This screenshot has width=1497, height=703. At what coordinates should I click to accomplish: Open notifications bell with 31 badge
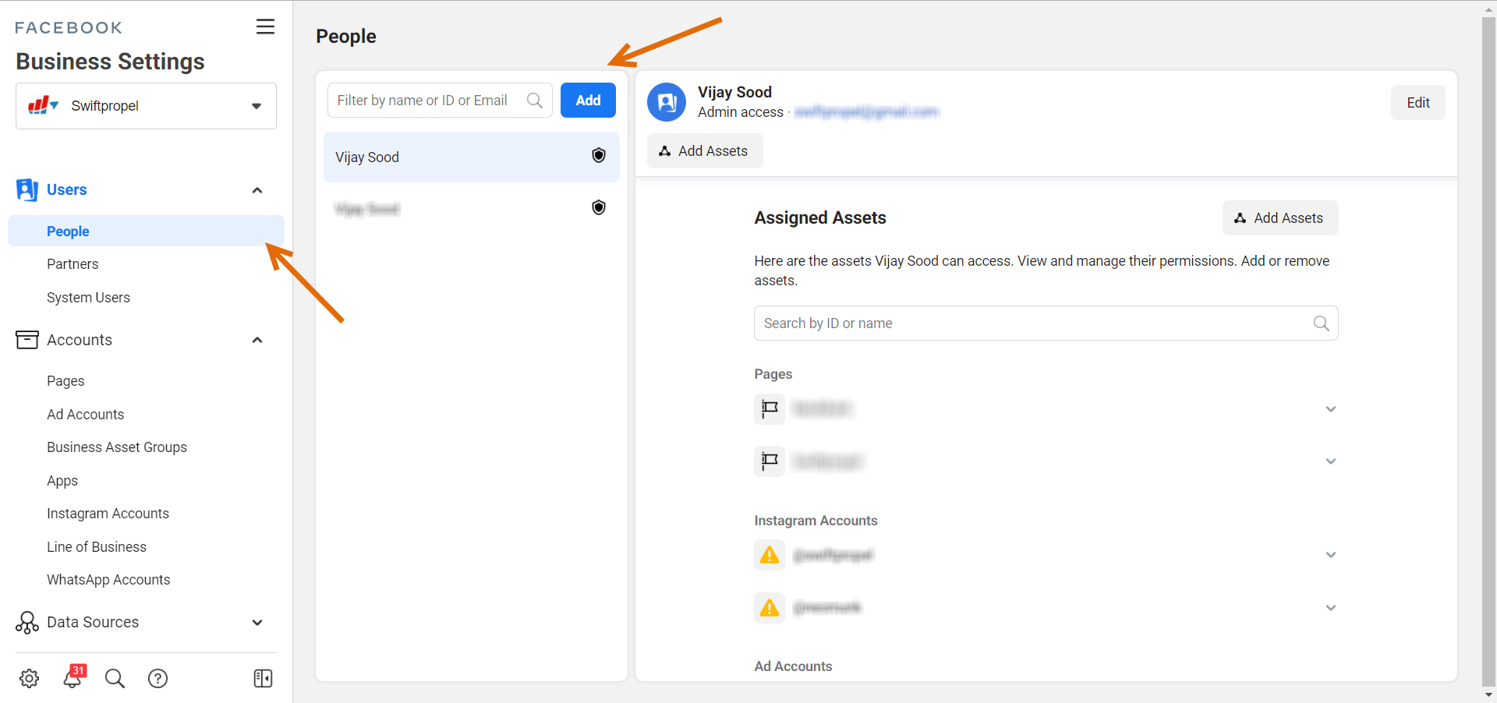tap(73, 677)
